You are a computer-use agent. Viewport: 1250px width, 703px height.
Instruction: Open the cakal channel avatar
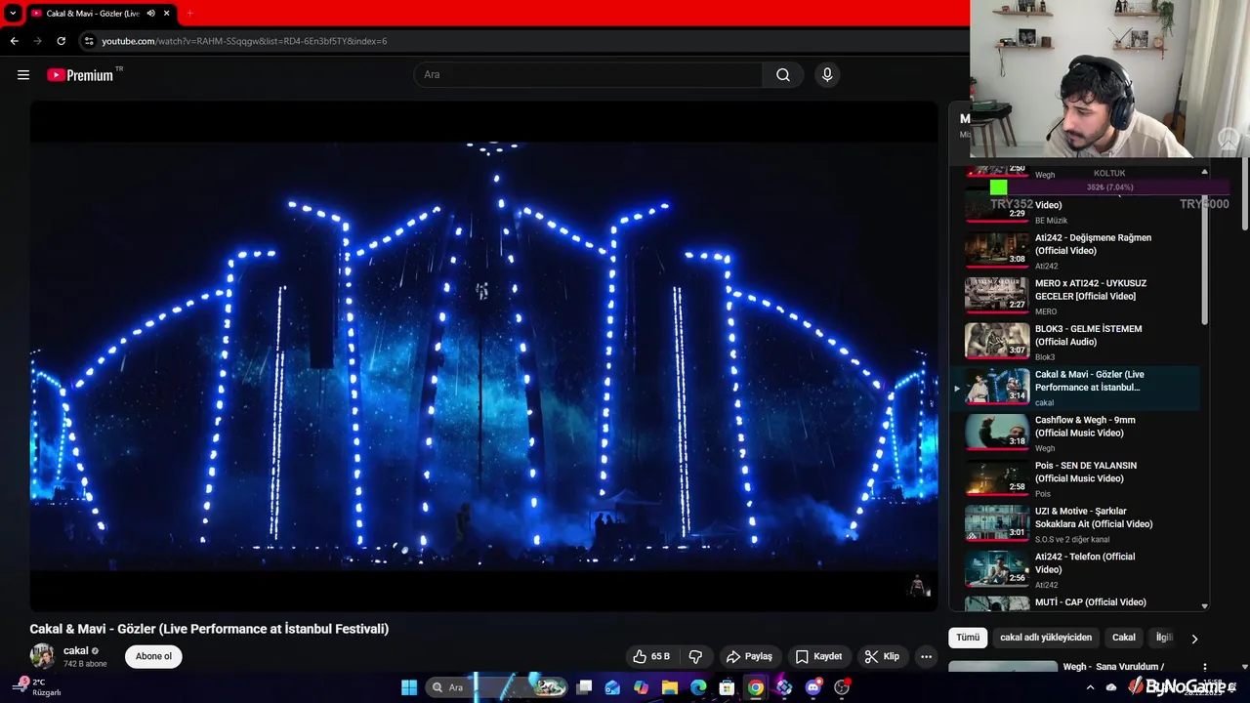click(42, 656)
